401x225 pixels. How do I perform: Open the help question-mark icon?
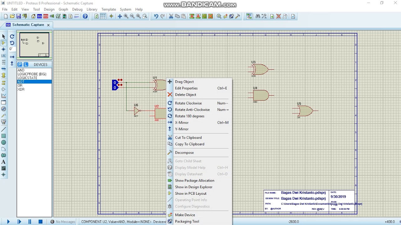(85, 16)
